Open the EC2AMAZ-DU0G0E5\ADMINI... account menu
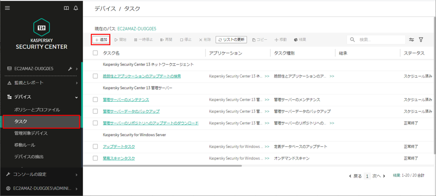 [41, 188]
